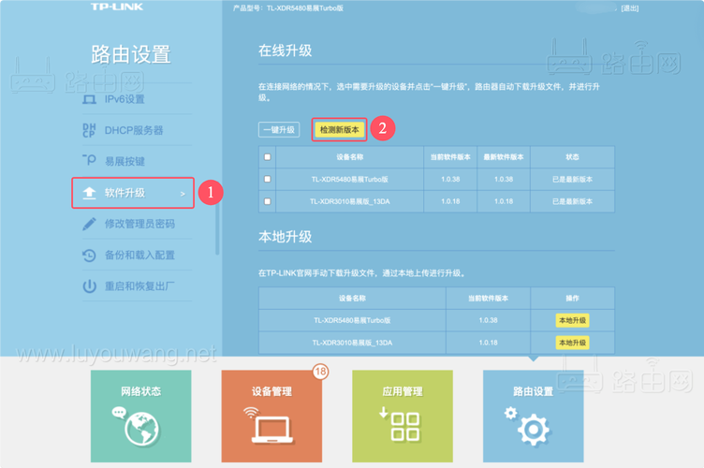Click the IPv6设置 monitor icon

tap(90, 99)
